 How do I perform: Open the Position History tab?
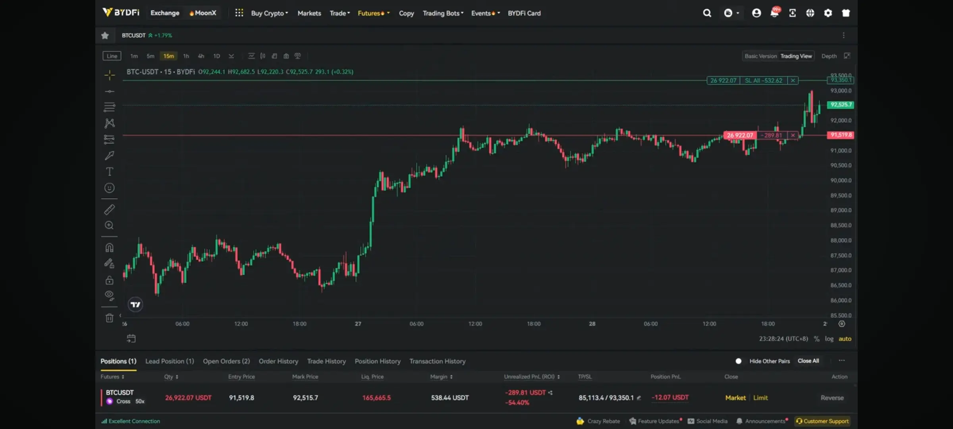[x=378, y=361]
